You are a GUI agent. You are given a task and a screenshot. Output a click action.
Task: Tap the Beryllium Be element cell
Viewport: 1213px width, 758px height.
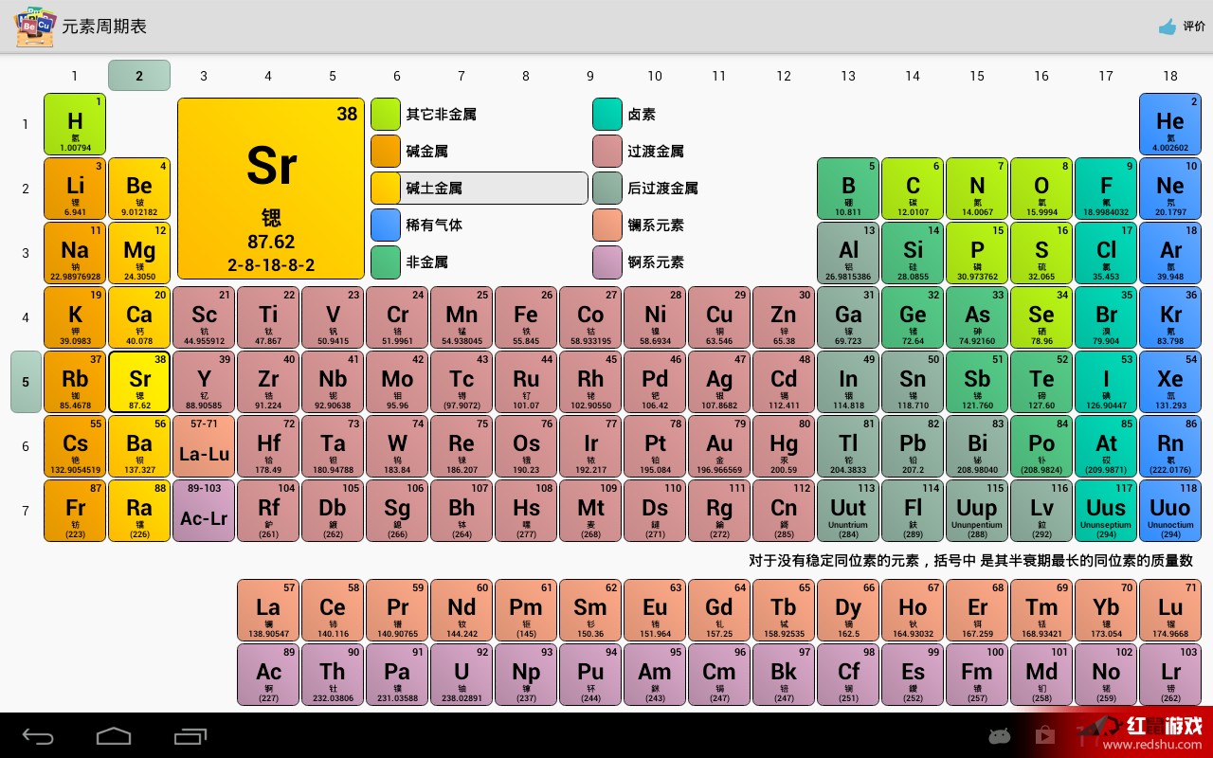point(139,189)
